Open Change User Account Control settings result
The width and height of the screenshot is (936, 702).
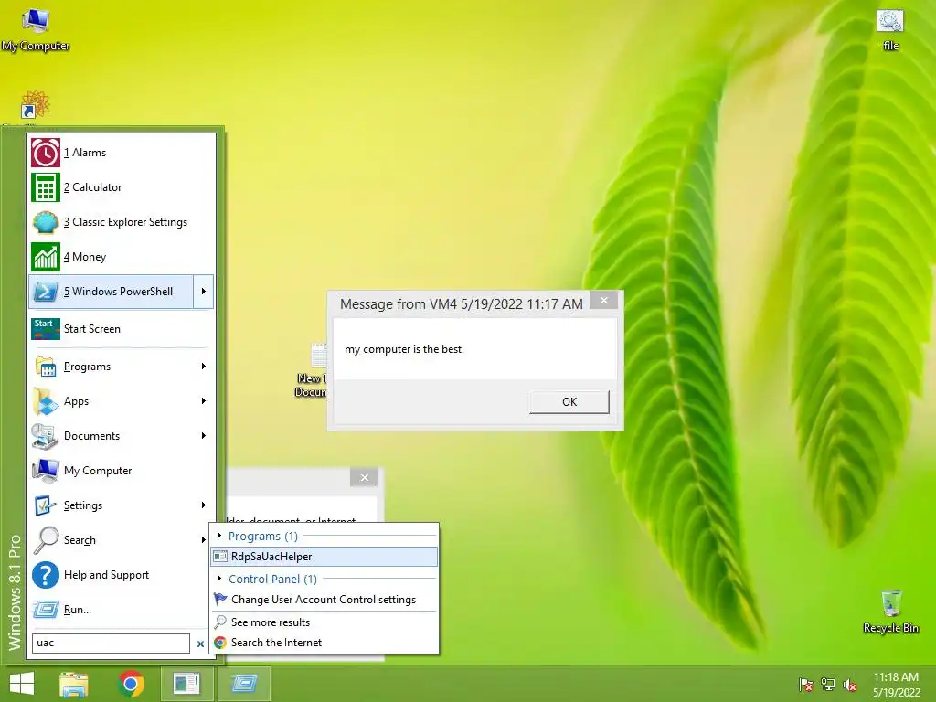(x=324, y=600)
